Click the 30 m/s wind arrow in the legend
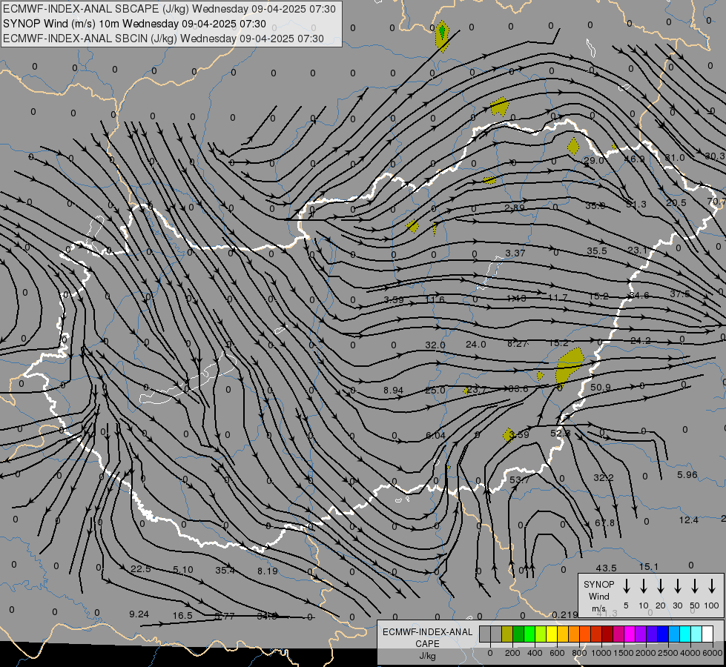This screenshot has height=667, width=726. pyautogui.click(x=677, y=586)
